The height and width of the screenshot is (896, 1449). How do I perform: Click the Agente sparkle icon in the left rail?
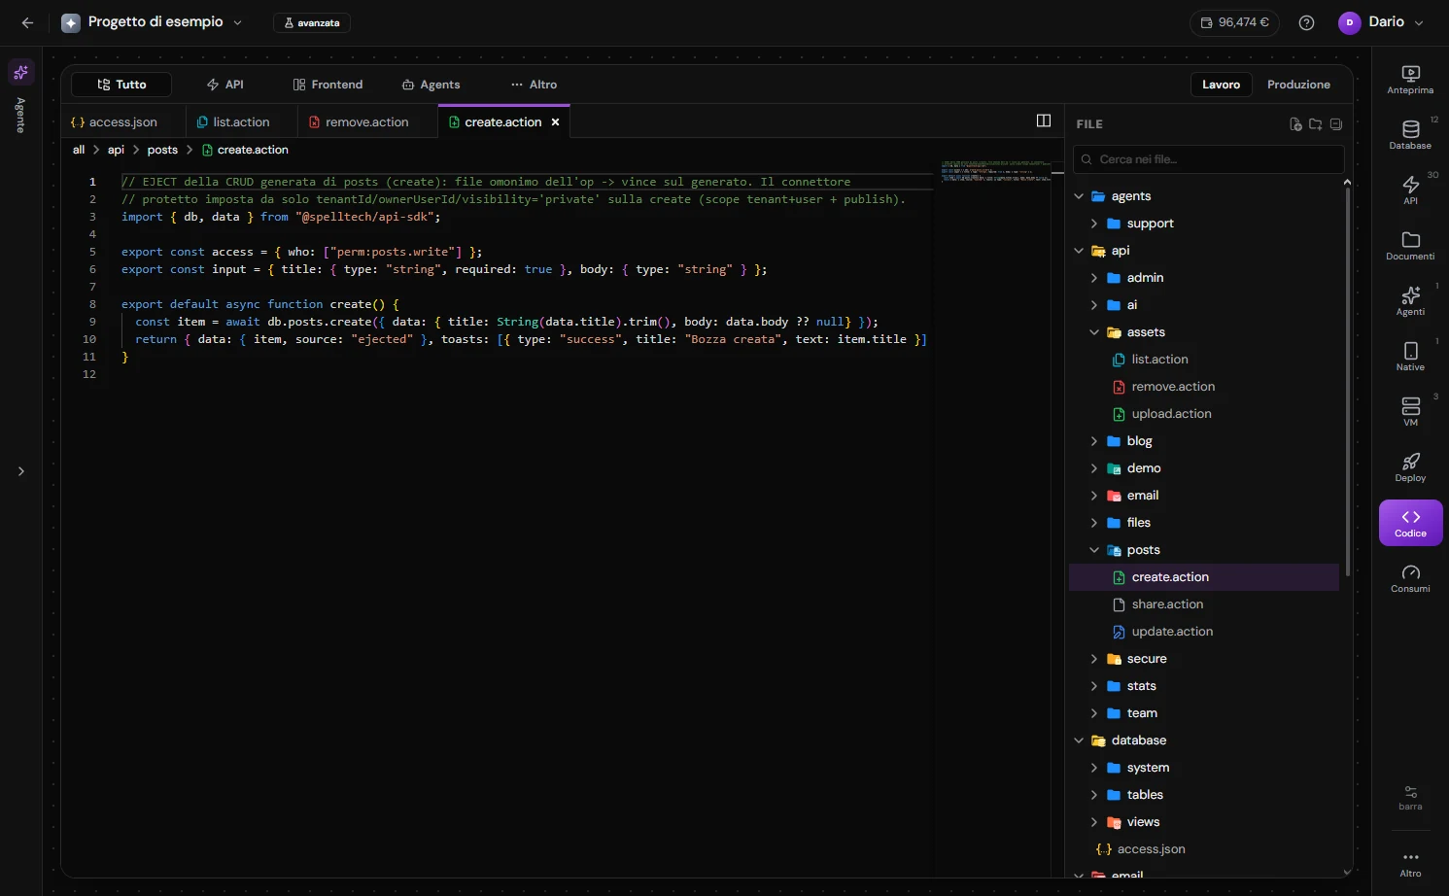point(20,72)
